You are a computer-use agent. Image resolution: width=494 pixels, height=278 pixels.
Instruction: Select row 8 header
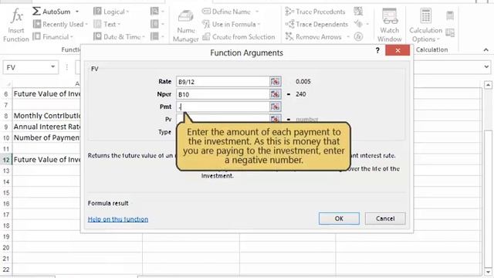(6, 116)
